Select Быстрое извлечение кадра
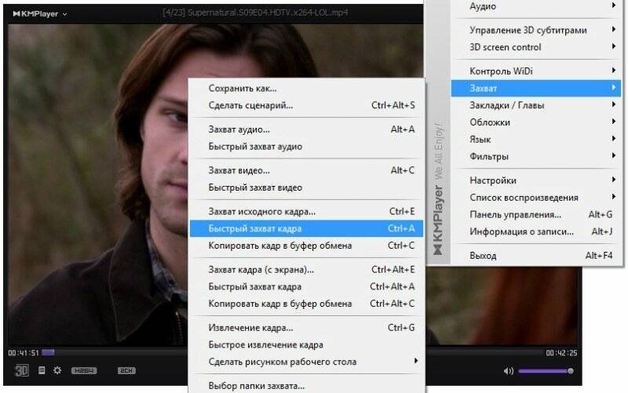Image resolution: width=628 pixels, height=393 pixels. pyautogui.click(x=307, y=345)
